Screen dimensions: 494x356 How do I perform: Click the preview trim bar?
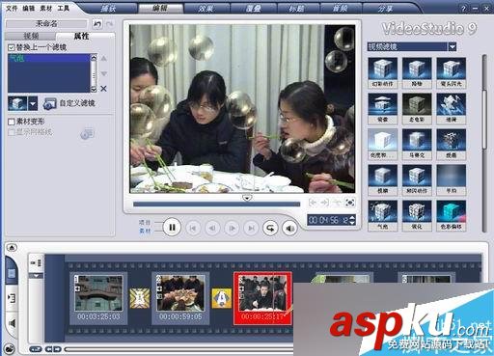tap(216, 205)
